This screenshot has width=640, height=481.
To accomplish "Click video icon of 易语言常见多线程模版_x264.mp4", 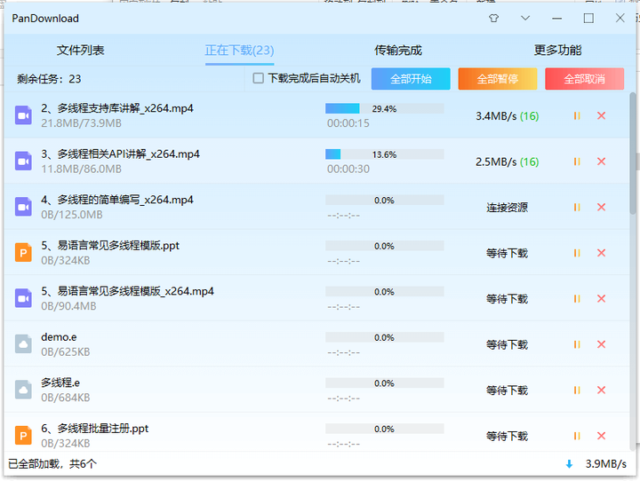I will pyautogui.click(x=23, y=298).
